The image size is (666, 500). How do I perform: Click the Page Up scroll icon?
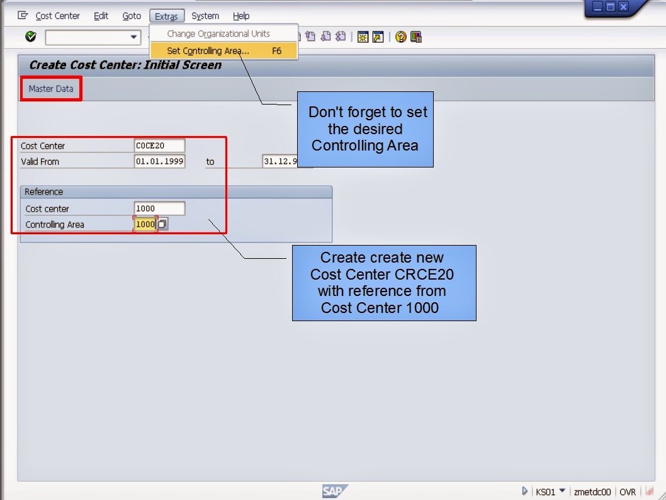point(310,37)
